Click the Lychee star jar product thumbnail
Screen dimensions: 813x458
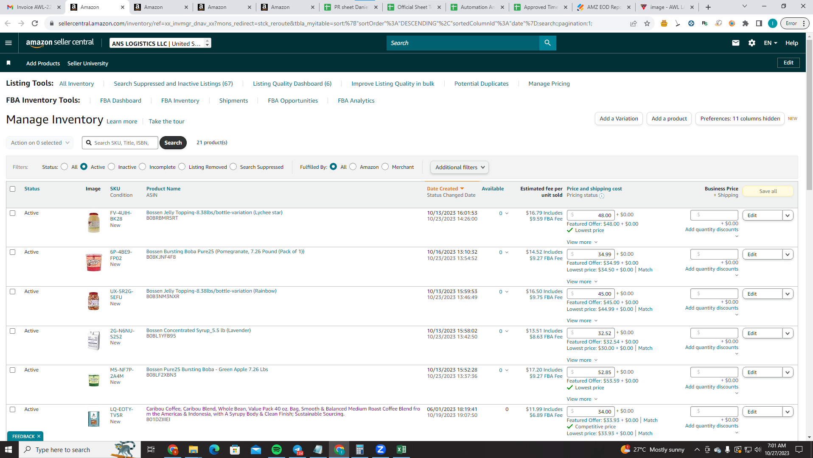pos(94,223)
